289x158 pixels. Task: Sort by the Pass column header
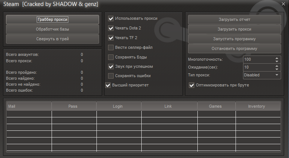(74, 106)
